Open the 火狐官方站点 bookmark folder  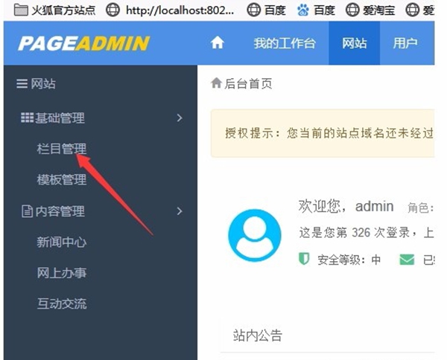[x=54, y=10]
